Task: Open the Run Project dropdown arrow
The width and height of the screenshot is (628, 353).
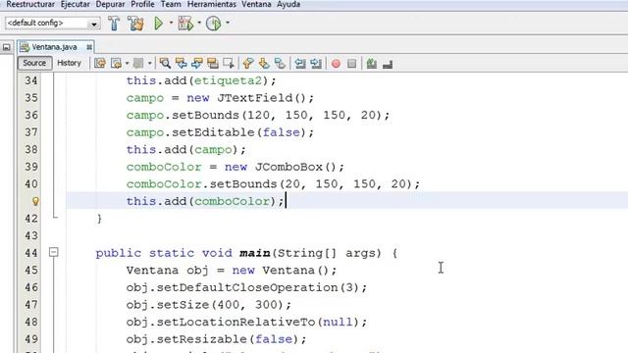Action: (x=171, y=23)
